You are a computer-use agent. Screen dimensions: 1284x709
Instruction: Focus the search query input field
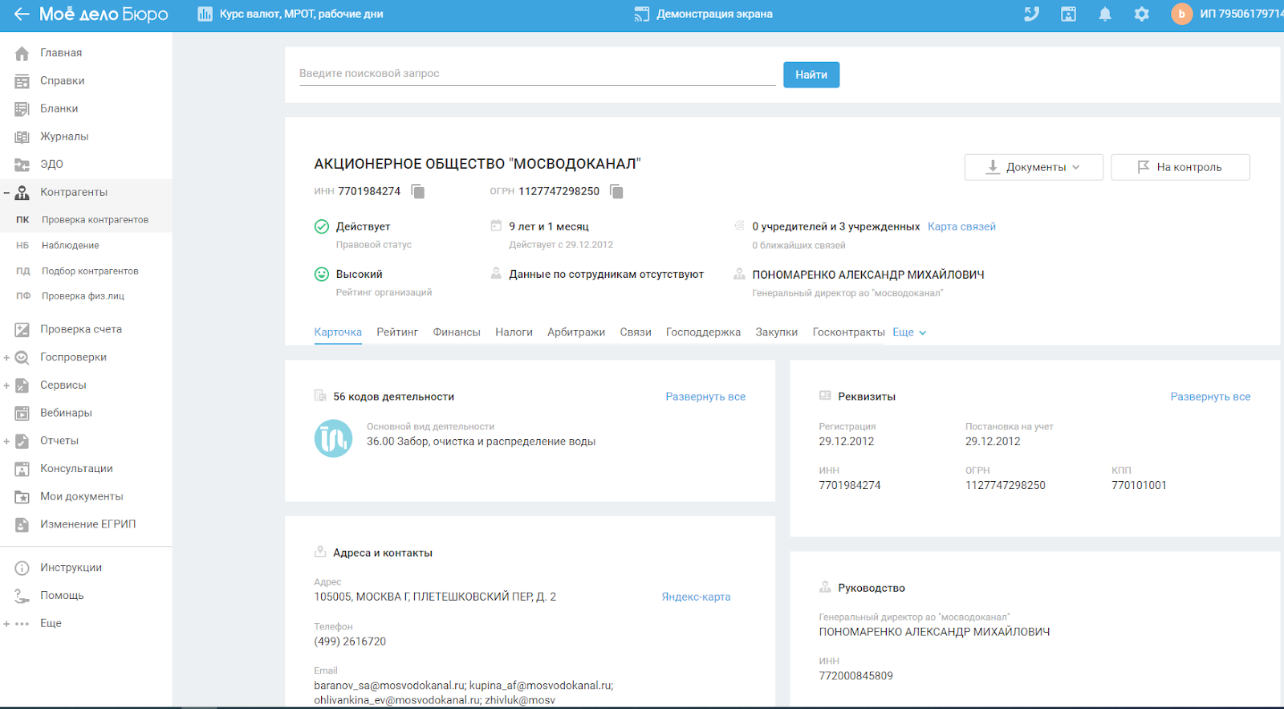[x=537, y=74]
